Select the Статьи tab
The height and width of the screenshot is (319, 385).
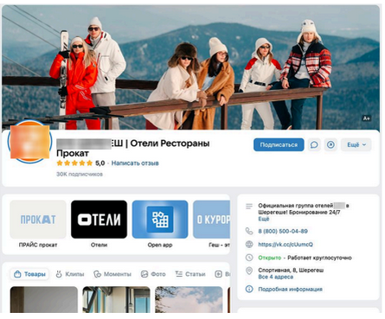coord(190,274)
